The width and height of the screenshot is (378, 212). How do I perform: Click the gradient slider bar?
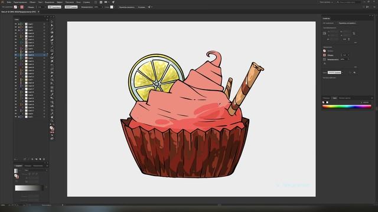click(x=29, y=188)
